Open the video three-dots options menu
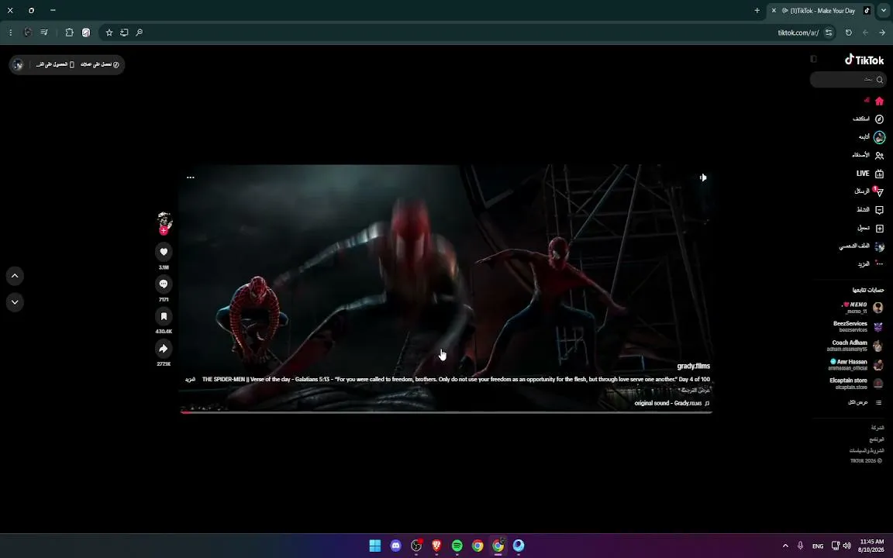This screenshot has width=893, height=558. (190, 177)
